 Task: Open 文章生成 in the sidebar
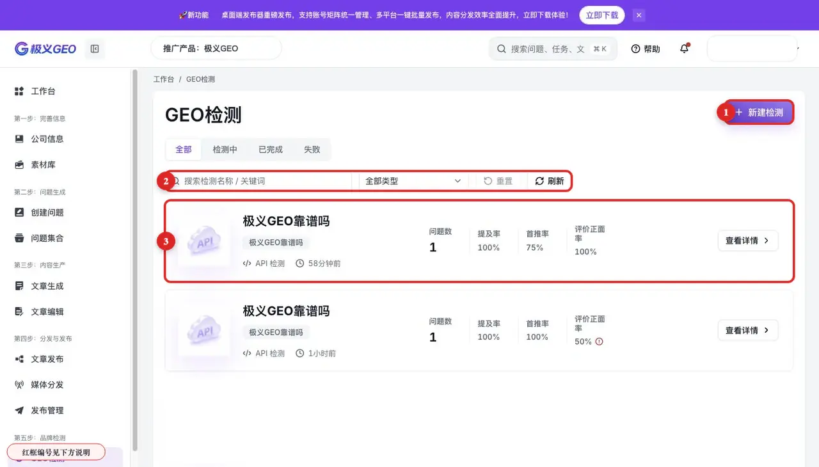point(47,286)
